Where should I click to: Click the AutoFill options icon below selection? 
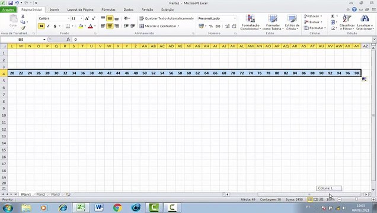[x=365, y=79]
